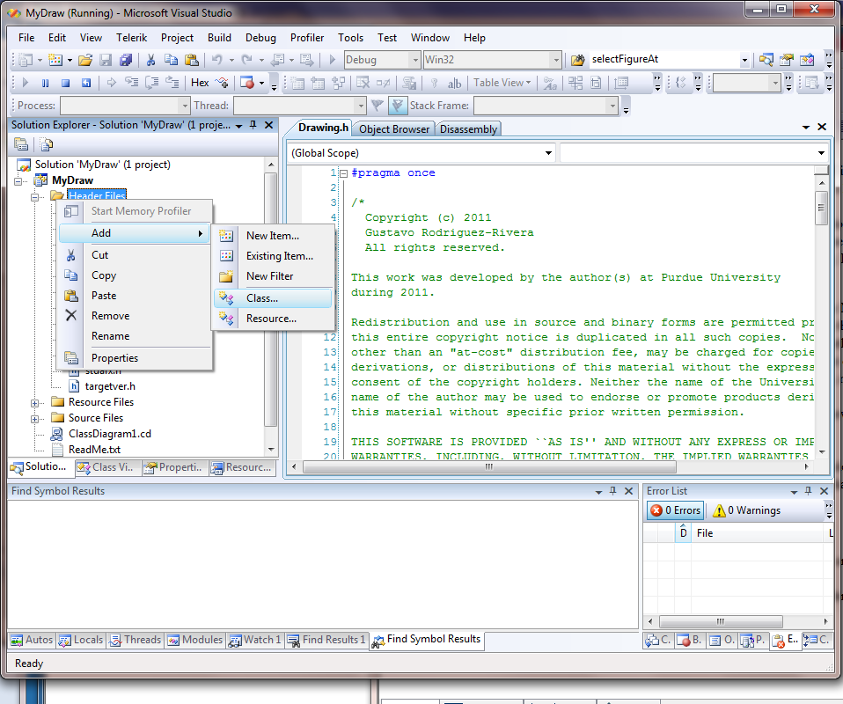Click the Restart debugging icon
843x704 pixels.
tap(86, 83)
